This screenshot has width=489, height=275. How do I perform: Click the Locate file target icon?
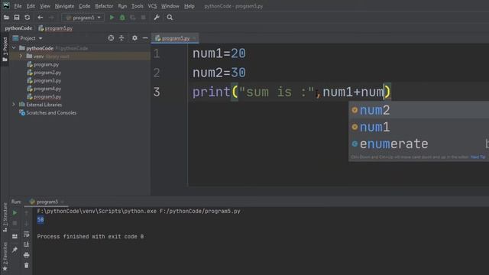tap(111, 38)
